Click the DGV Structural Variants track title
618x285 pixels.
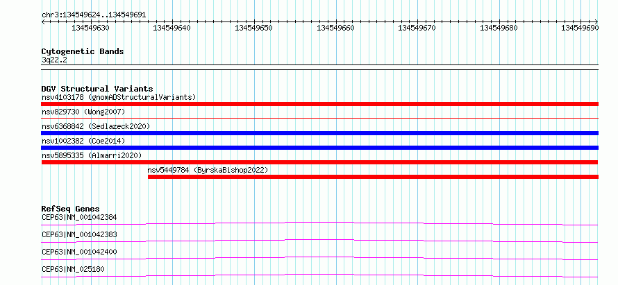(x=97, y=89)
